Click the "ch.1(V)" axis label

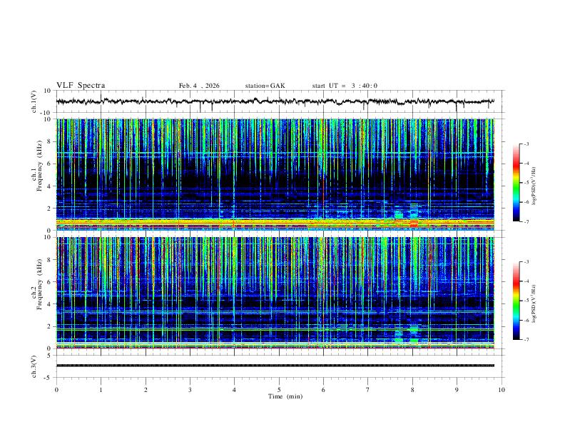pos(34,101)
